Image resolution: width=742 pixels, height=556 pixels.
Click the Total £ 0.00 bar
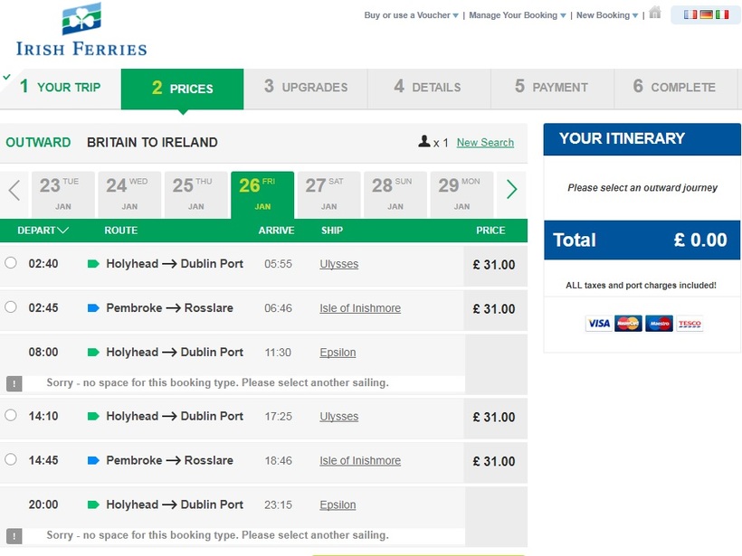tap(642, 240)
